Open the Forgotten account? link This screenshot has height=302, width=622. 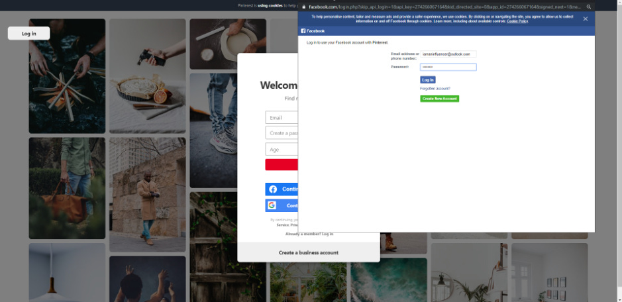(435, 89)
